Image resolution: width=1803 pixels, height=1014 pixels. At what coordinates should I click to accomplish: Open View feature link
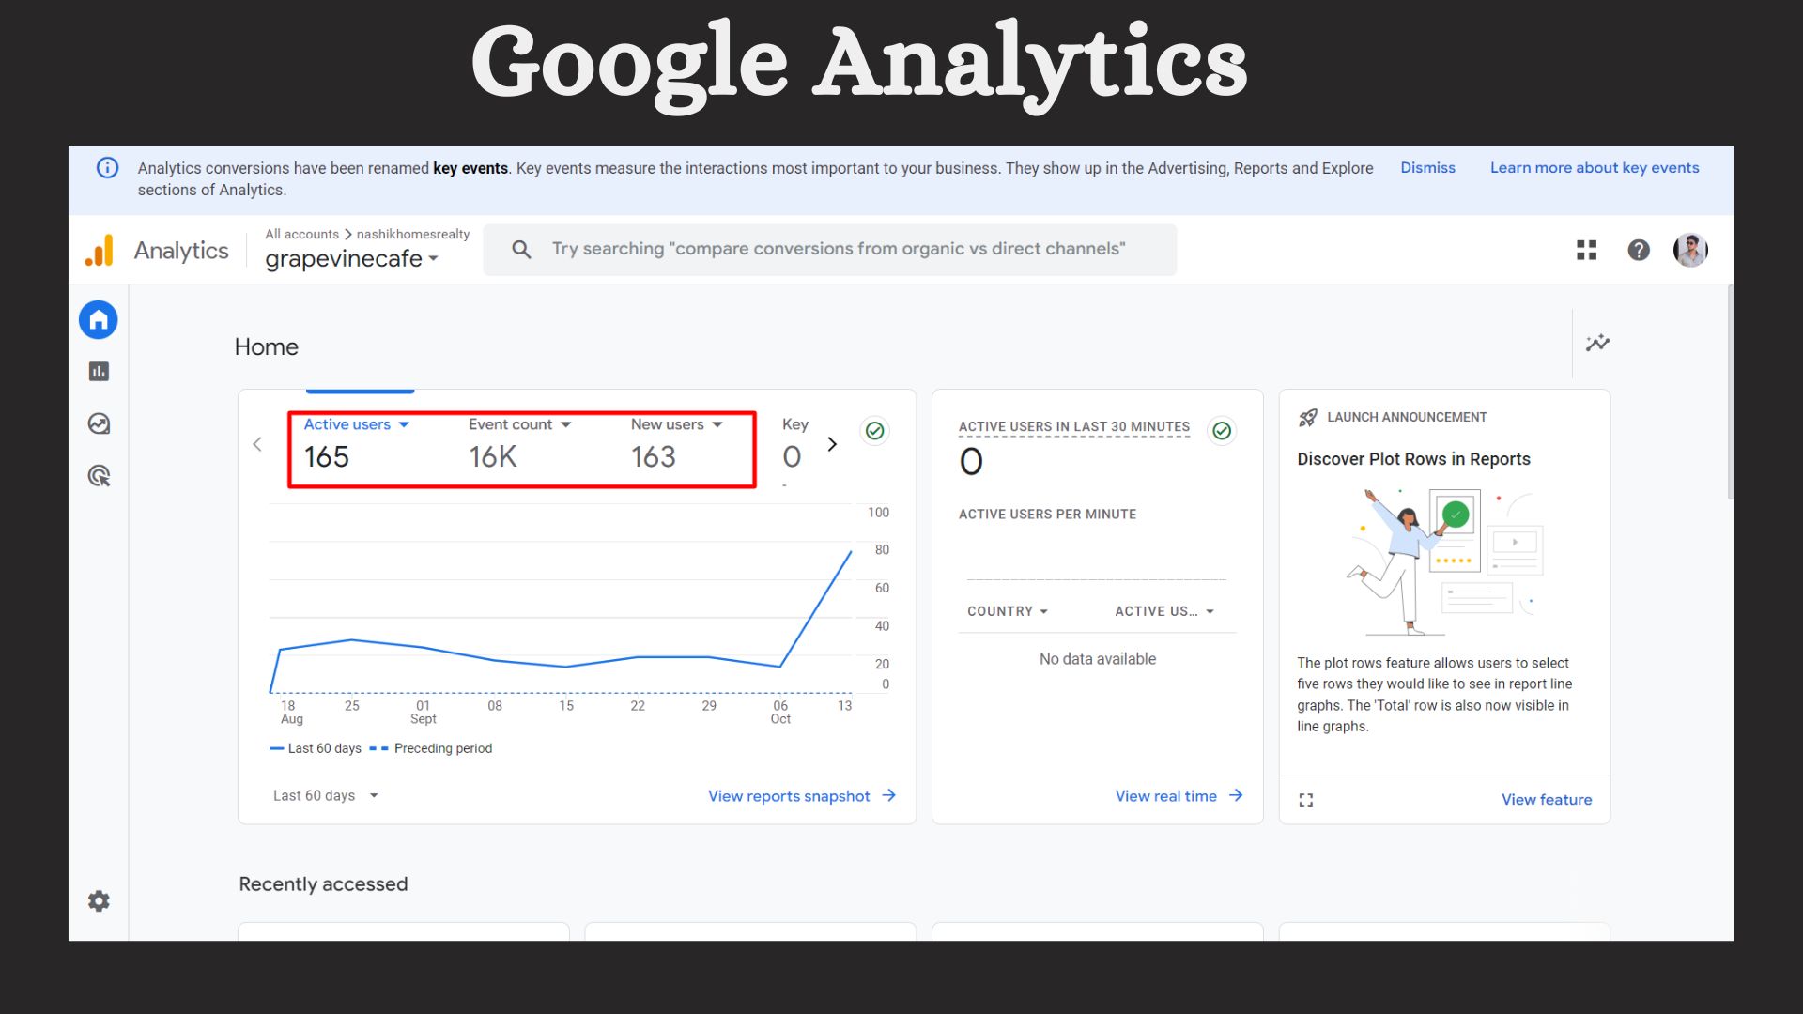coord(1547,800)
